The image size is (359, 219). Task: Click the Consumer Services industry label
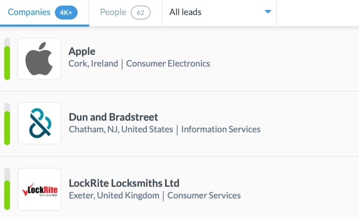[x=204, y=195]
